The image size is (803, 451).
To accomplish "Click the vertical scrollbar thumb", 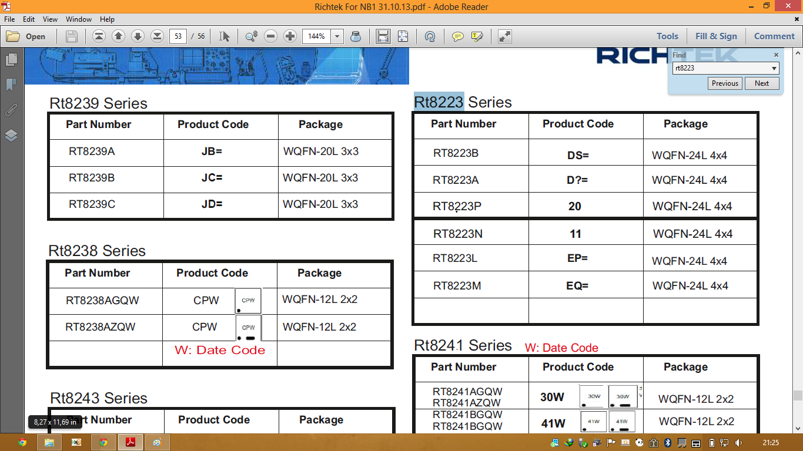I will click(798, 395).
